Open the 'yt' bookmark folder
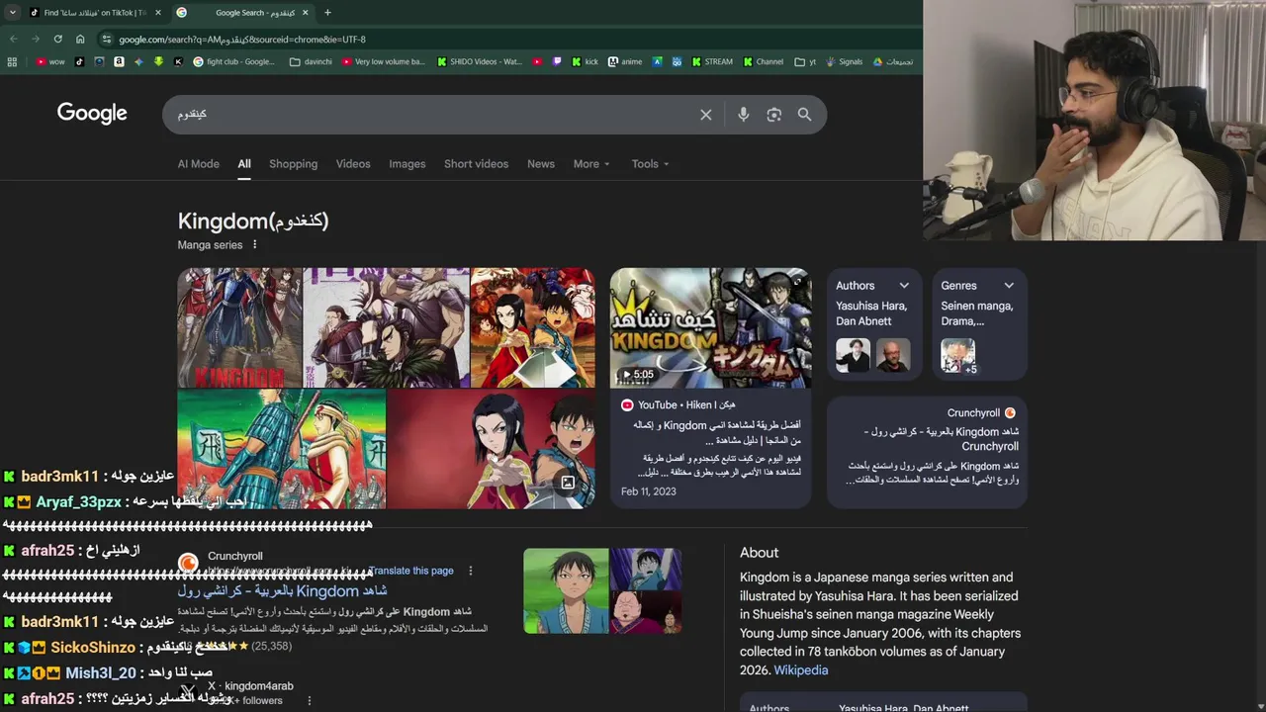Image resolution: width=1266 pixels, height=712 pixels. click(x=805, y=61)
